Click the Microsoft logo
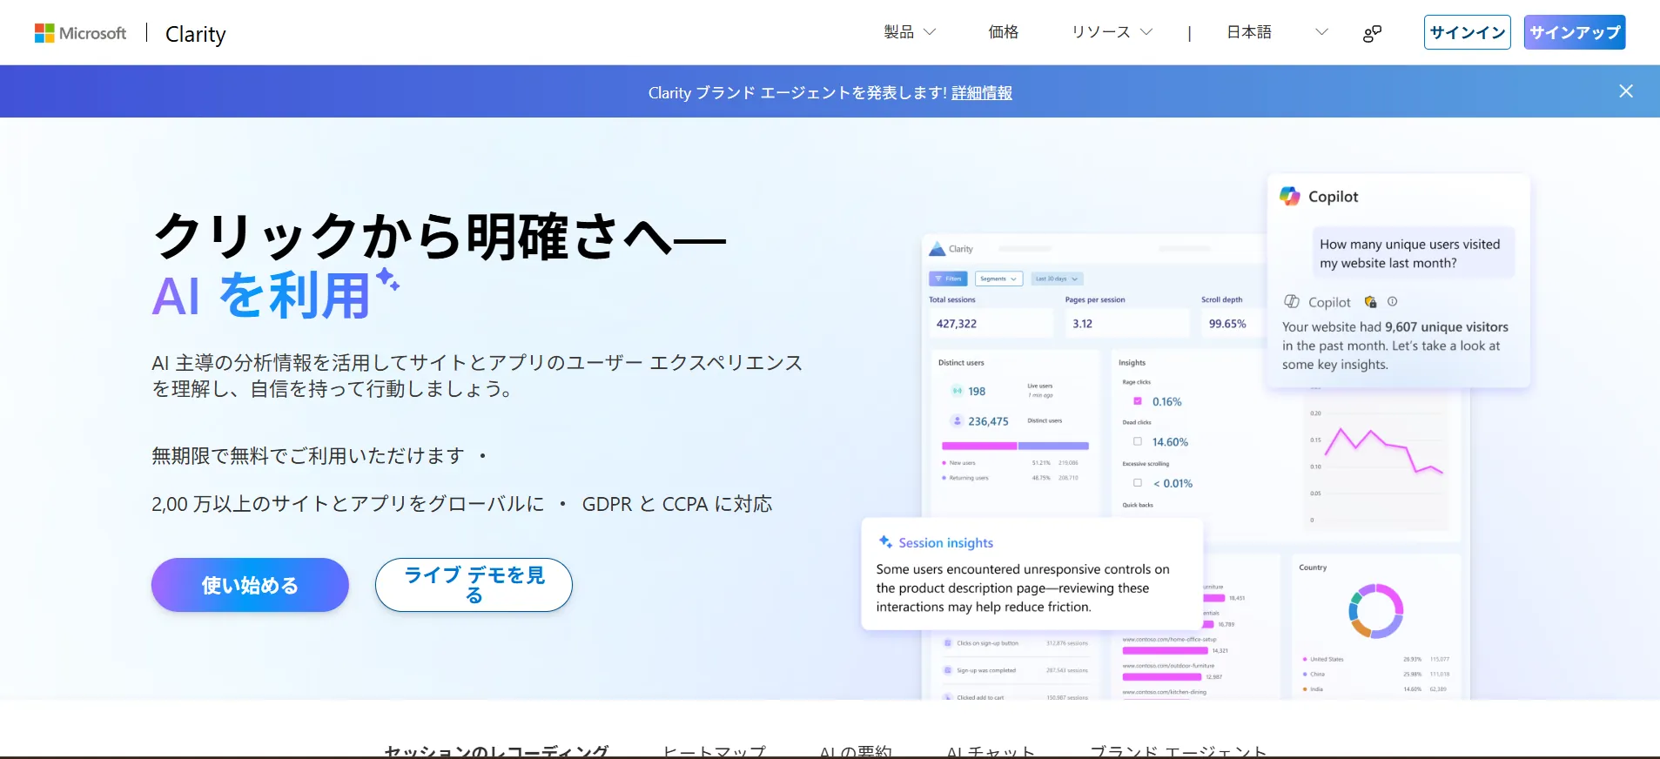This screenshot has height=759, width=1660. [80, 33]
